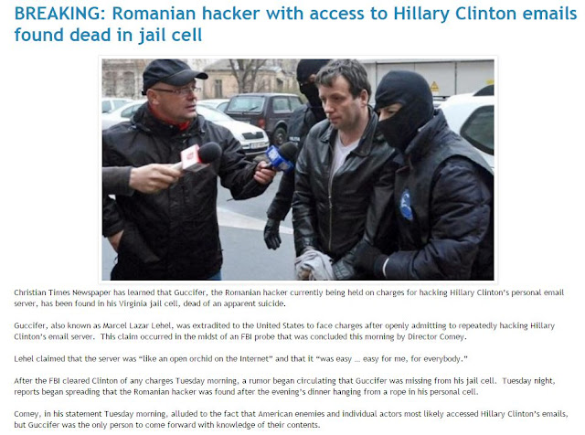Click the blue microphone in the photo
The height and width of the screenshot is (435, 585).
[282, 156]
